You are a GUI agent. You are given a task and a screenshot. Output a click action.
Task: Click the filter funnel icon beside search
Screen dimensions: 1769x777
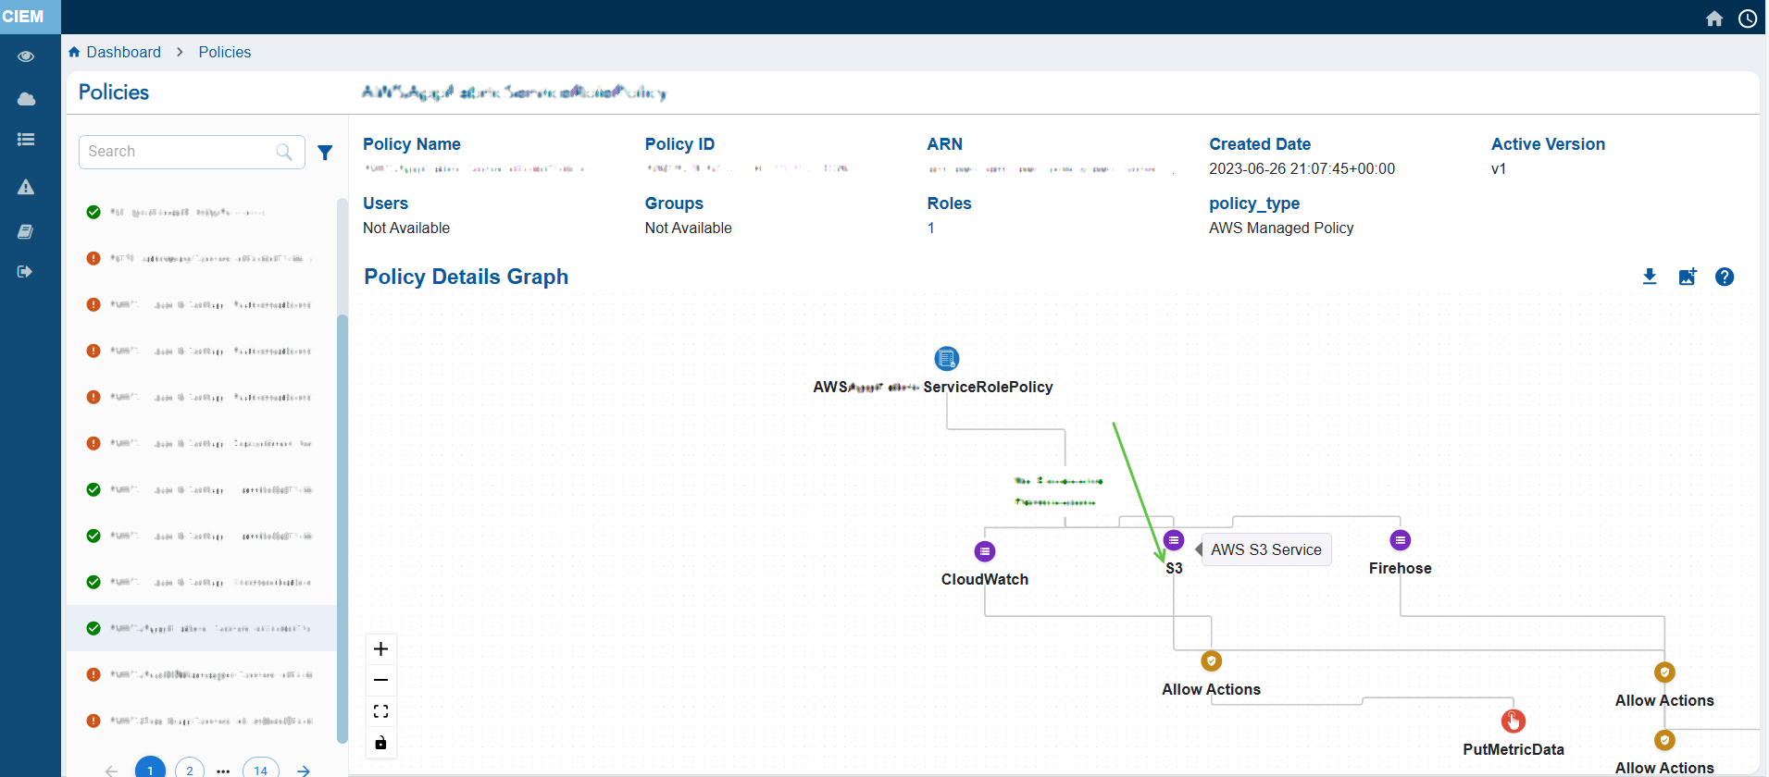coord(325,153)
